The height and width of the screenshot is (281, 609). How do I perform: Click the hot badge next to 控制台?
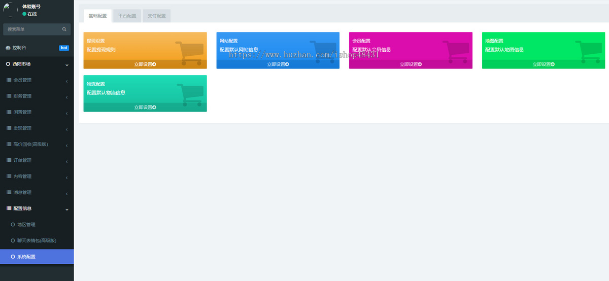(x=64, y=48)
